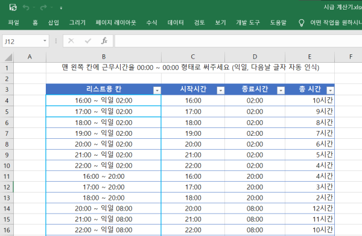Open the 수식 ribbon tab
Viewport: 362px width, 236px height.
click(x=151, y=22)
